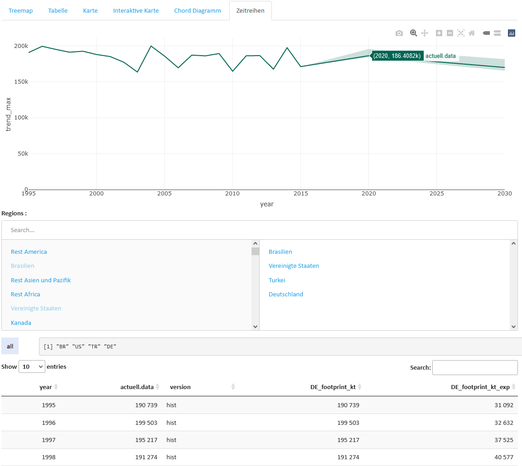Click greyed-out Brasilien in available list
This screenshot has height=466, width=522.
tap(22, 266)
